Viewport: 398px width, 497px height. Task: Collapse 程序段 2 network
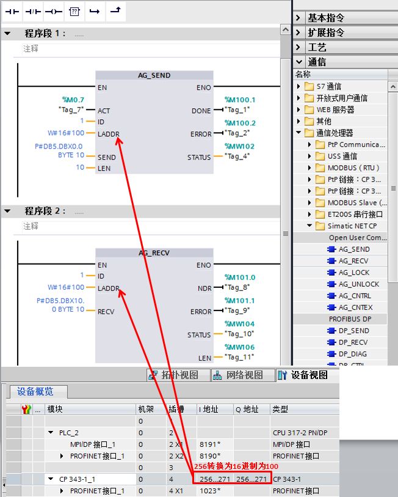(x=7, y=212)
